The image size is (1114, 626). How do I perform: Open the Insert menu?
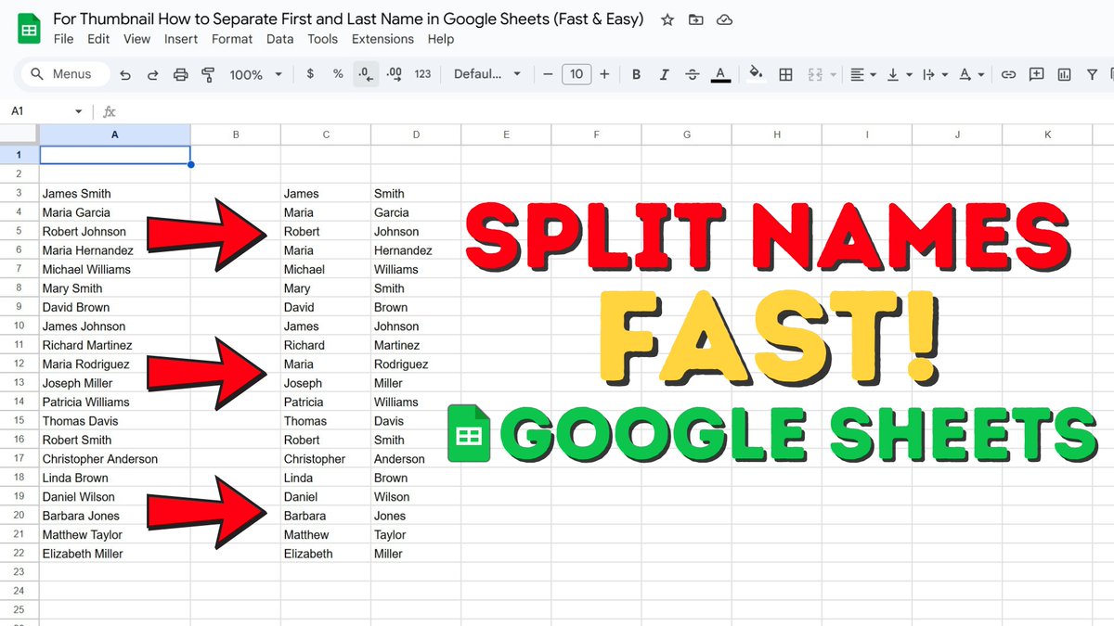coord(181,39)
